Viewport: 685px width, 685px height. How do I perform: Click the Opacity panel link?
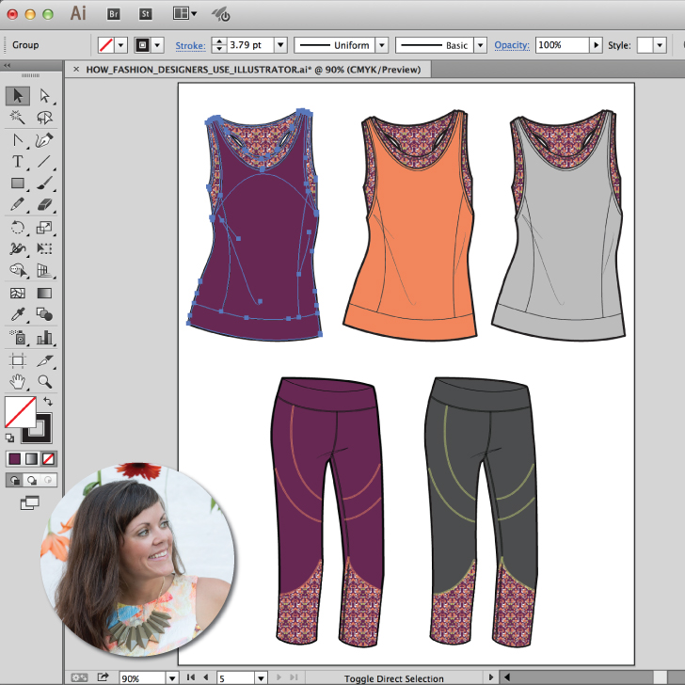512,45
